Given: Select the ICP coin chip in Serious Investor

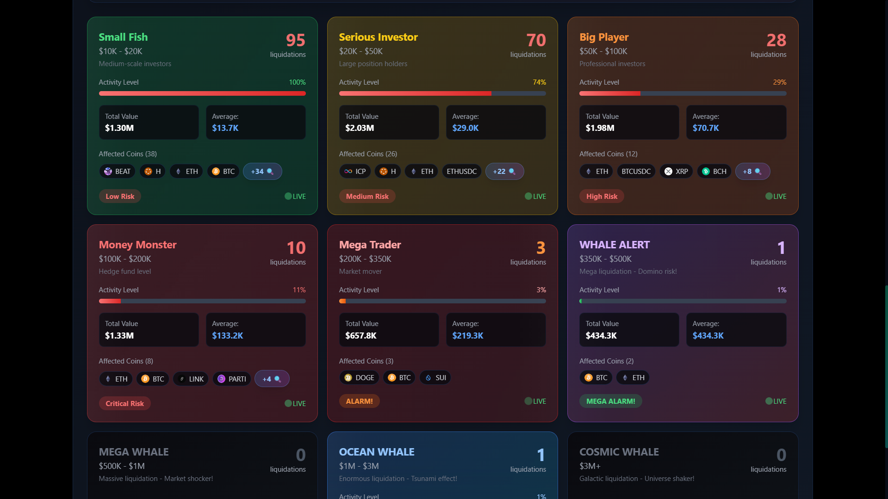Looking at the screenshot, I should tap(354, 172).
